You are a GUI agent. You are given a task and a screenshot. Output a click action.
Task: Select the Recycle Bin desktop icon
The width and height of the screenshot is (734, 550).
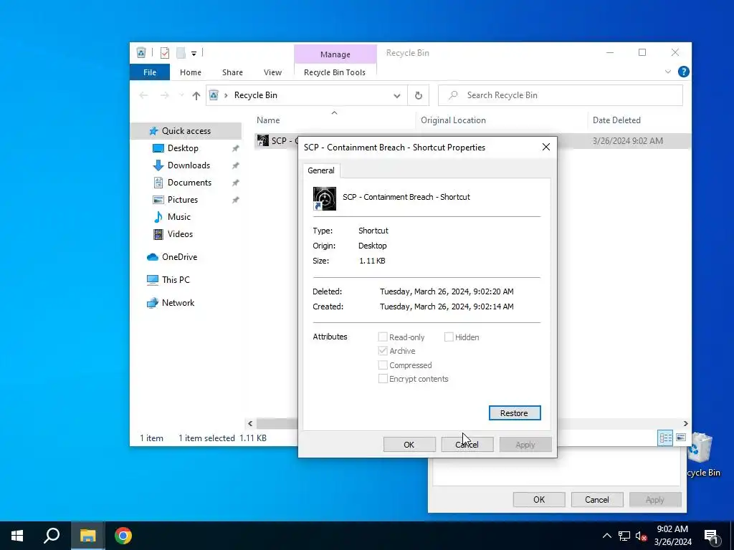coord(702,453)
